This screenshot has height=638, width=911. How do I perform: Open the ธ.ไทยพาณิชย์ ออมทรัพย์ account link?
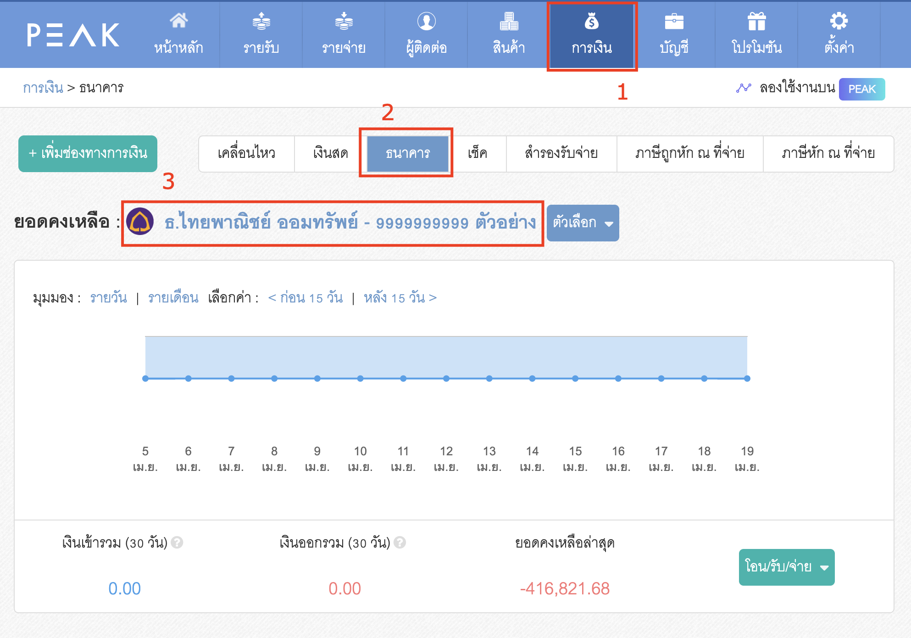click(x=350, y=223)
